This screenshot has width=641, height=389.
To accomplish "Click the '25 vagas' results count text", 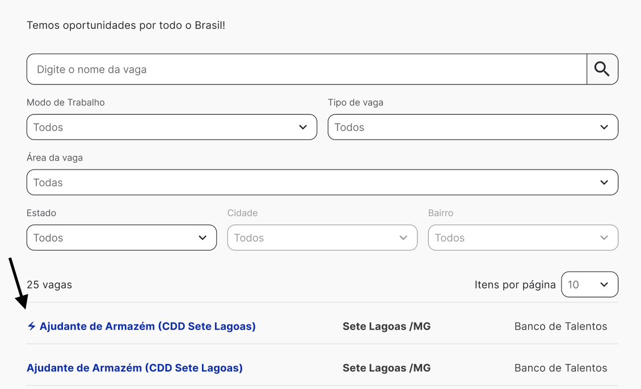I will (x=49, y=285).
